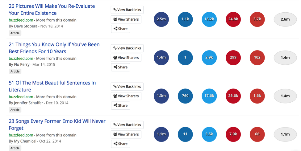301x151 pixels.
Task: Click the 3.7k red circle
Action: click(x=257, y=19)
